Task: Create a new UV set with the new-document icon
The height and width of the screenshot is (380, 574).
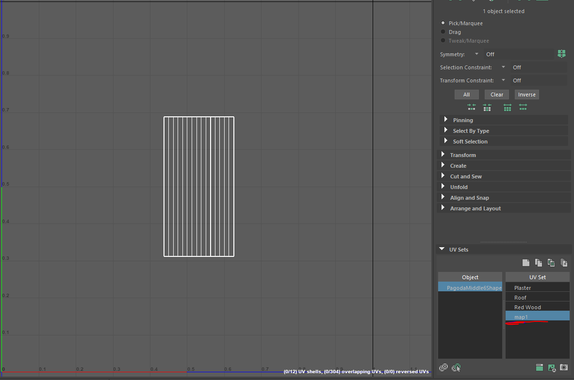Action: click(x=526, y=263)
